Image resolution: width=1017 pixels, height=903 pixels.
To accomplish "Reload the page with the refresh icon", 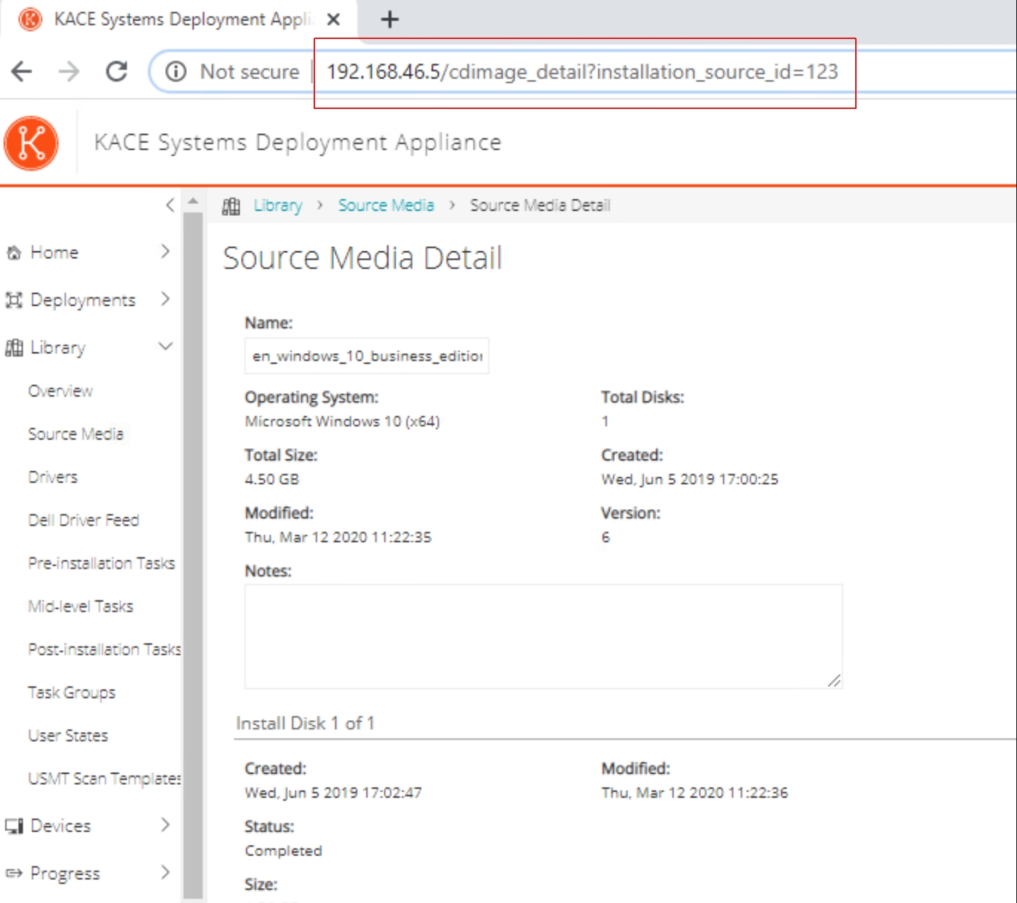I will [x=117, y=71].
